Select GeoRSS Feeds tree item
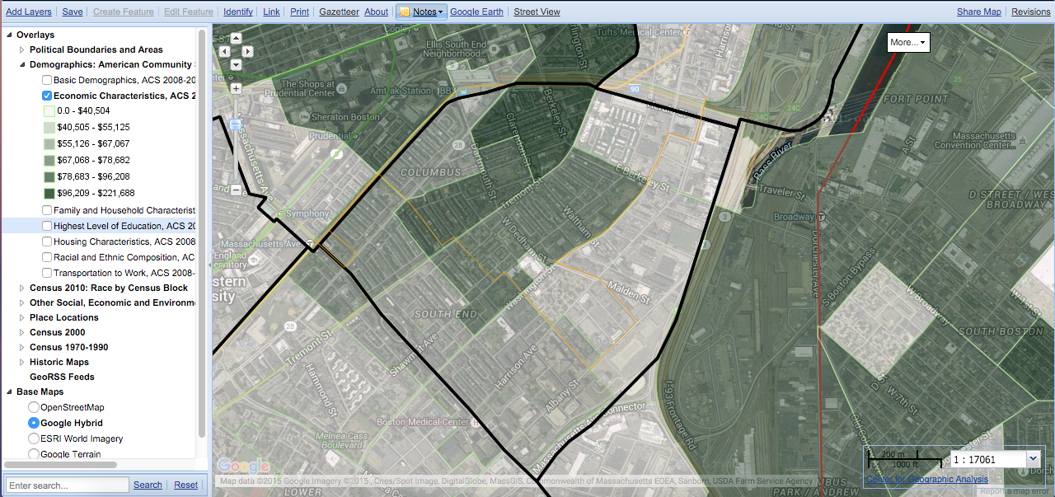Image resolution: width=1055 pixels, height=497 pixels. coord(62,377)
